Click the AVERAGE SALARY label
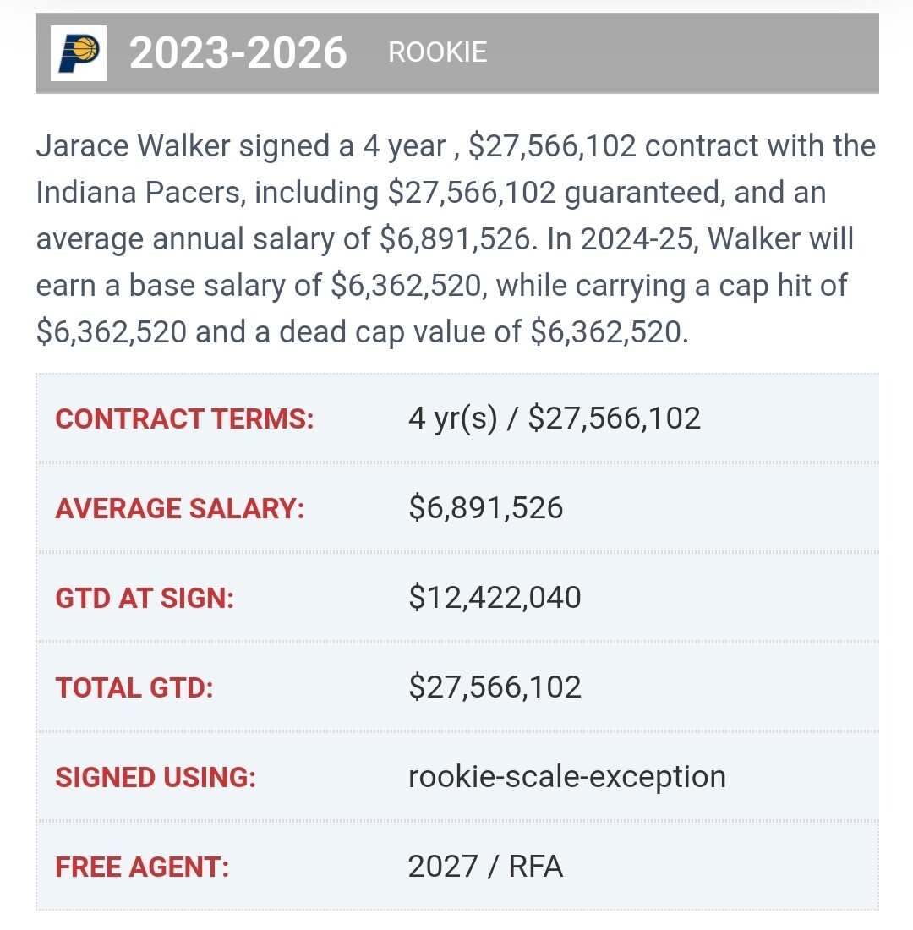913x930 pixels. pyautogui.click(x=180, y=508)
